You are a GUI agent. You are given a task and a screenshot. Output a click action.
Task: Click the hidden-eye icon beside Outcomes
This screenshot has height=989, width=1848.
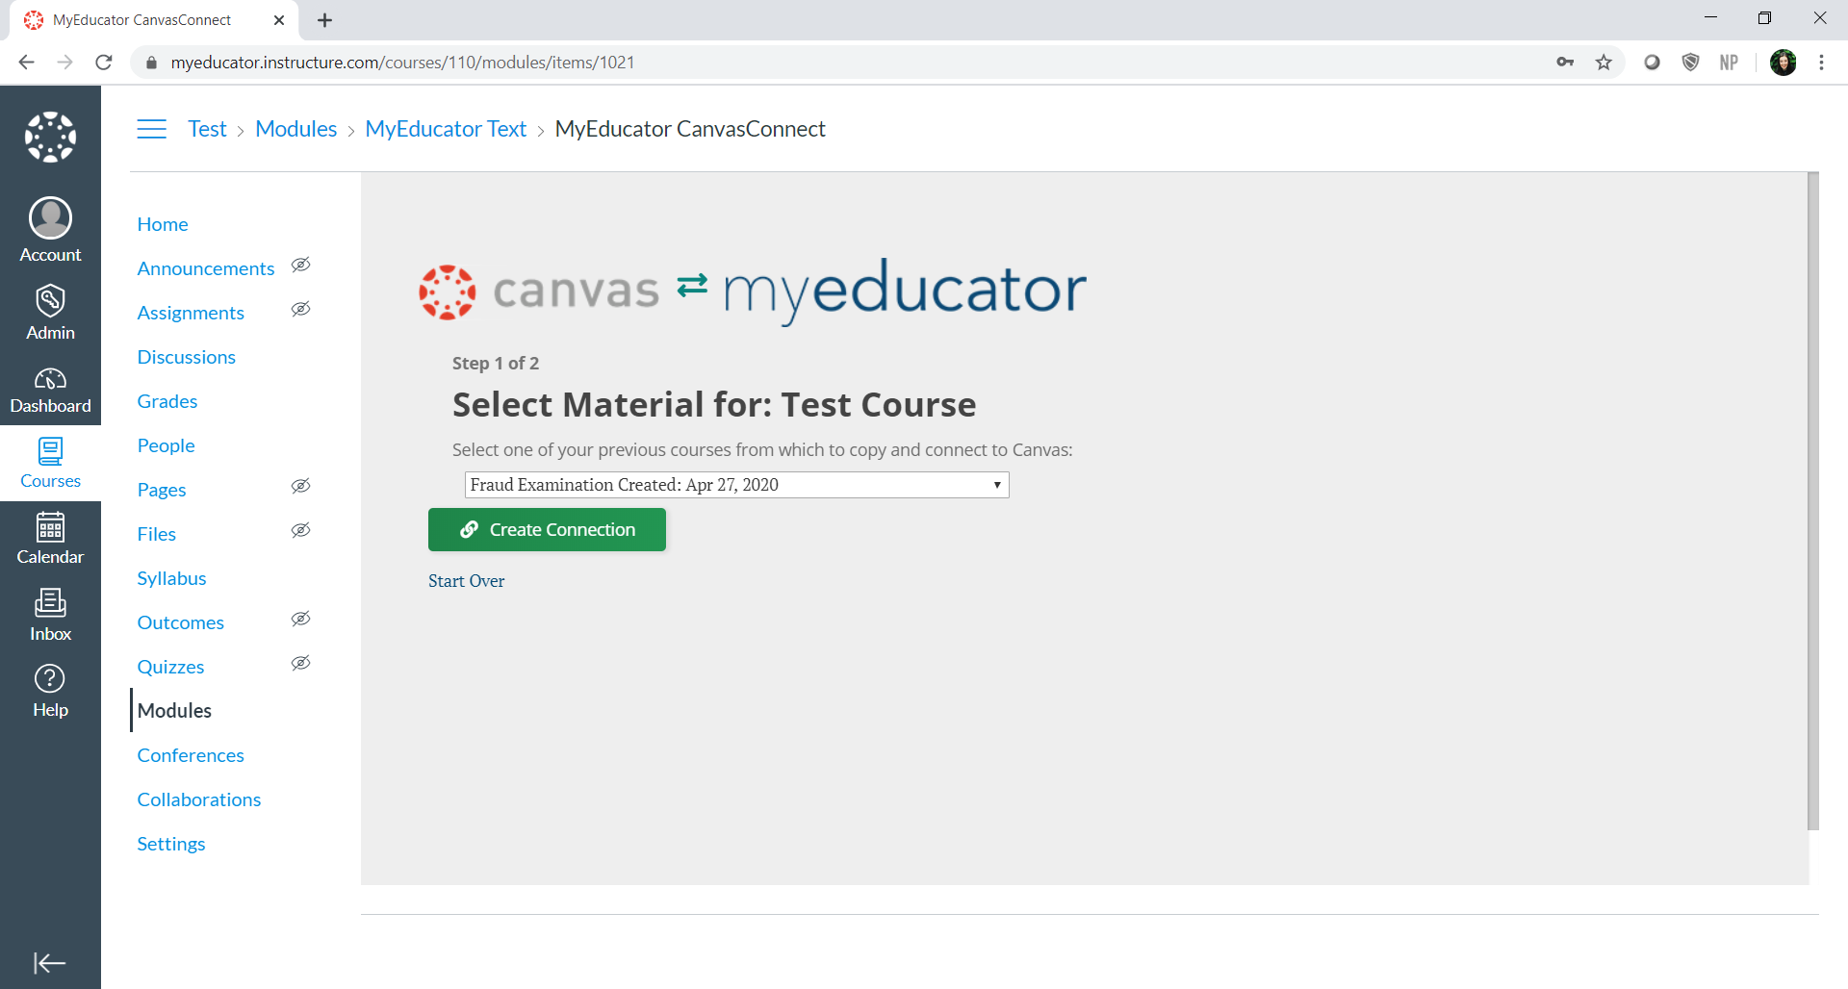coord(300,619)
